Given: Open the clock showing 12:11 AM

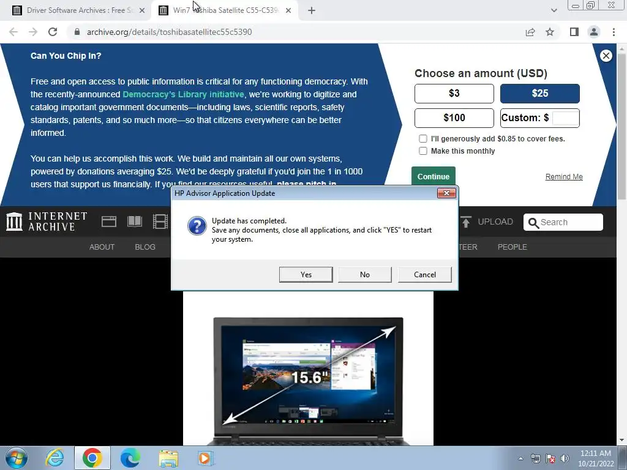Looking at the screenshot, I should pyautogui.click(x=596, y=458).
